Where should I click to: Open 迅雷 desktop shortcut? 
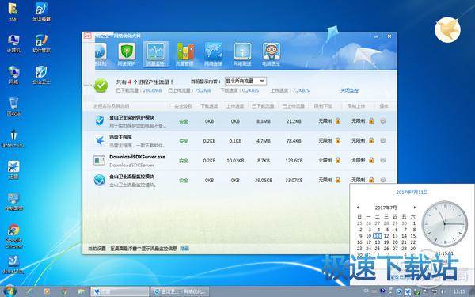click(x=13, y=169)
